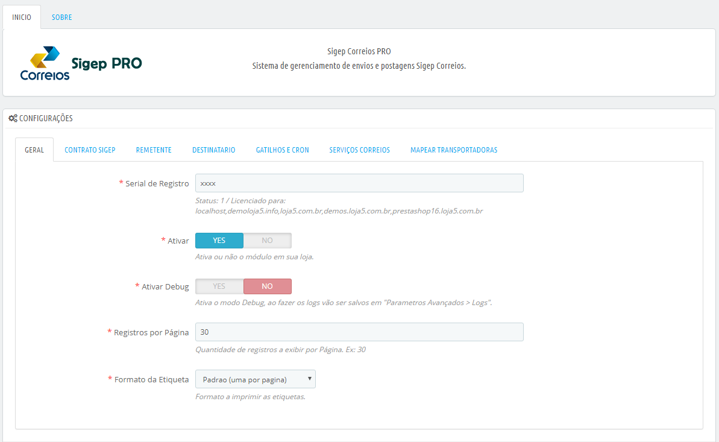This screenshot has height=442, width=719.
Task: Set Ativar to NO
Action: click(267, 241)
